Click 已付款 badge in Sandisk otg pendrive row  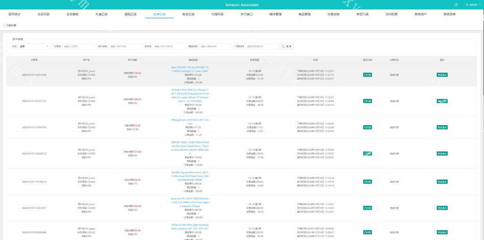tap(367, 182)
